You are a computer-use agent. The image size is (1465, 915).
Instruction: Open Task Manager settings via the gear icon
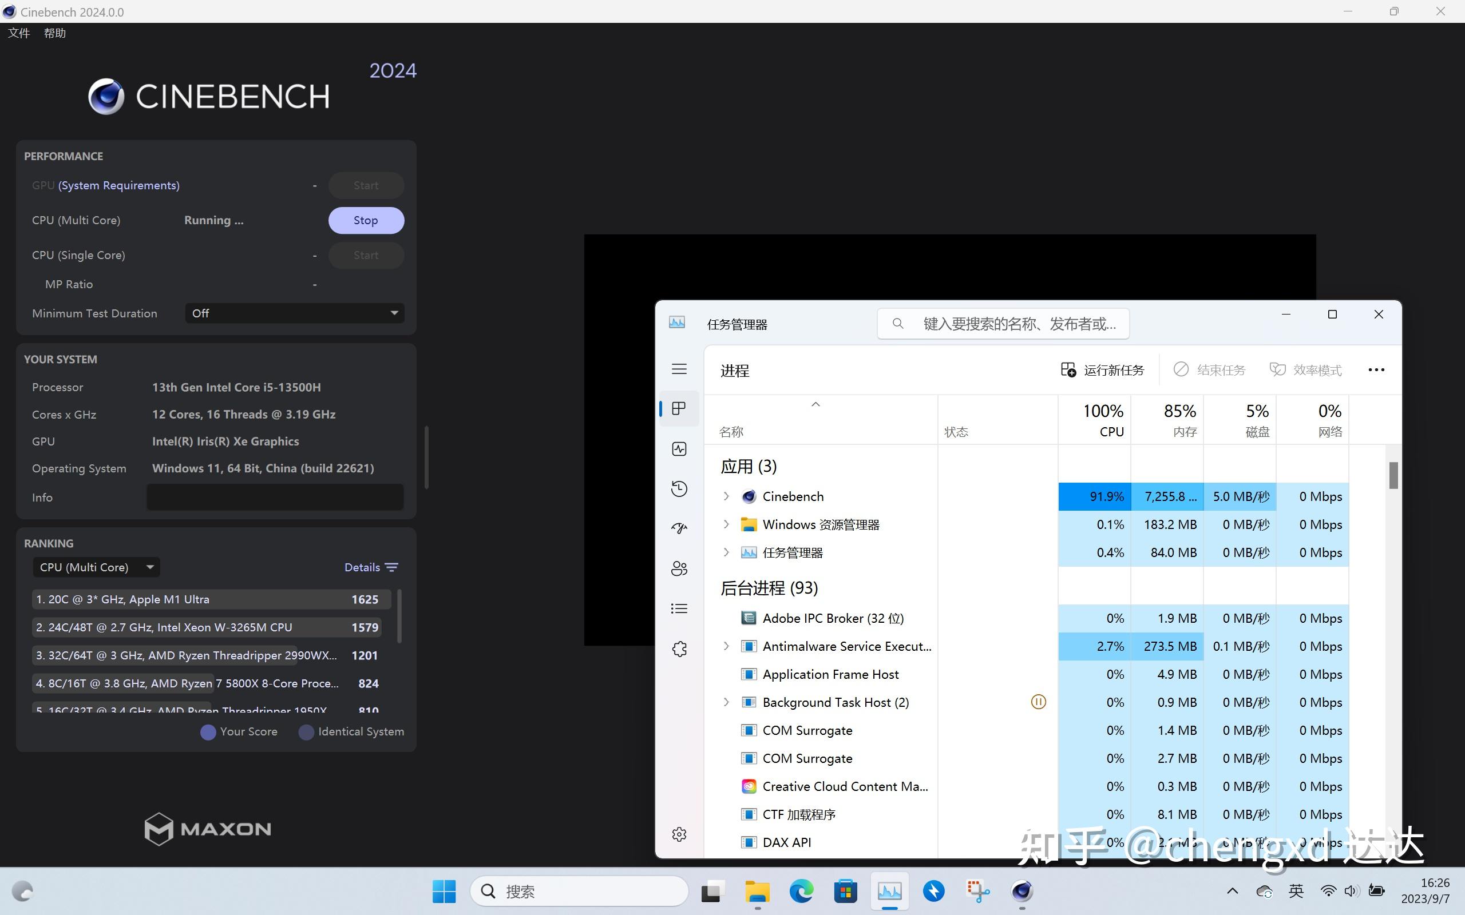pyautogui.click(x=679, y=833)
